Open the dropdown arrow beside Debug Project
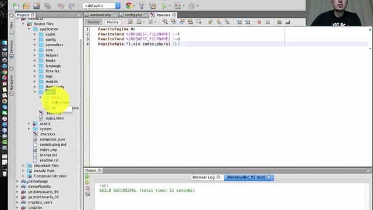Screen dimensions: 373x210 click(x=184, y=6)
